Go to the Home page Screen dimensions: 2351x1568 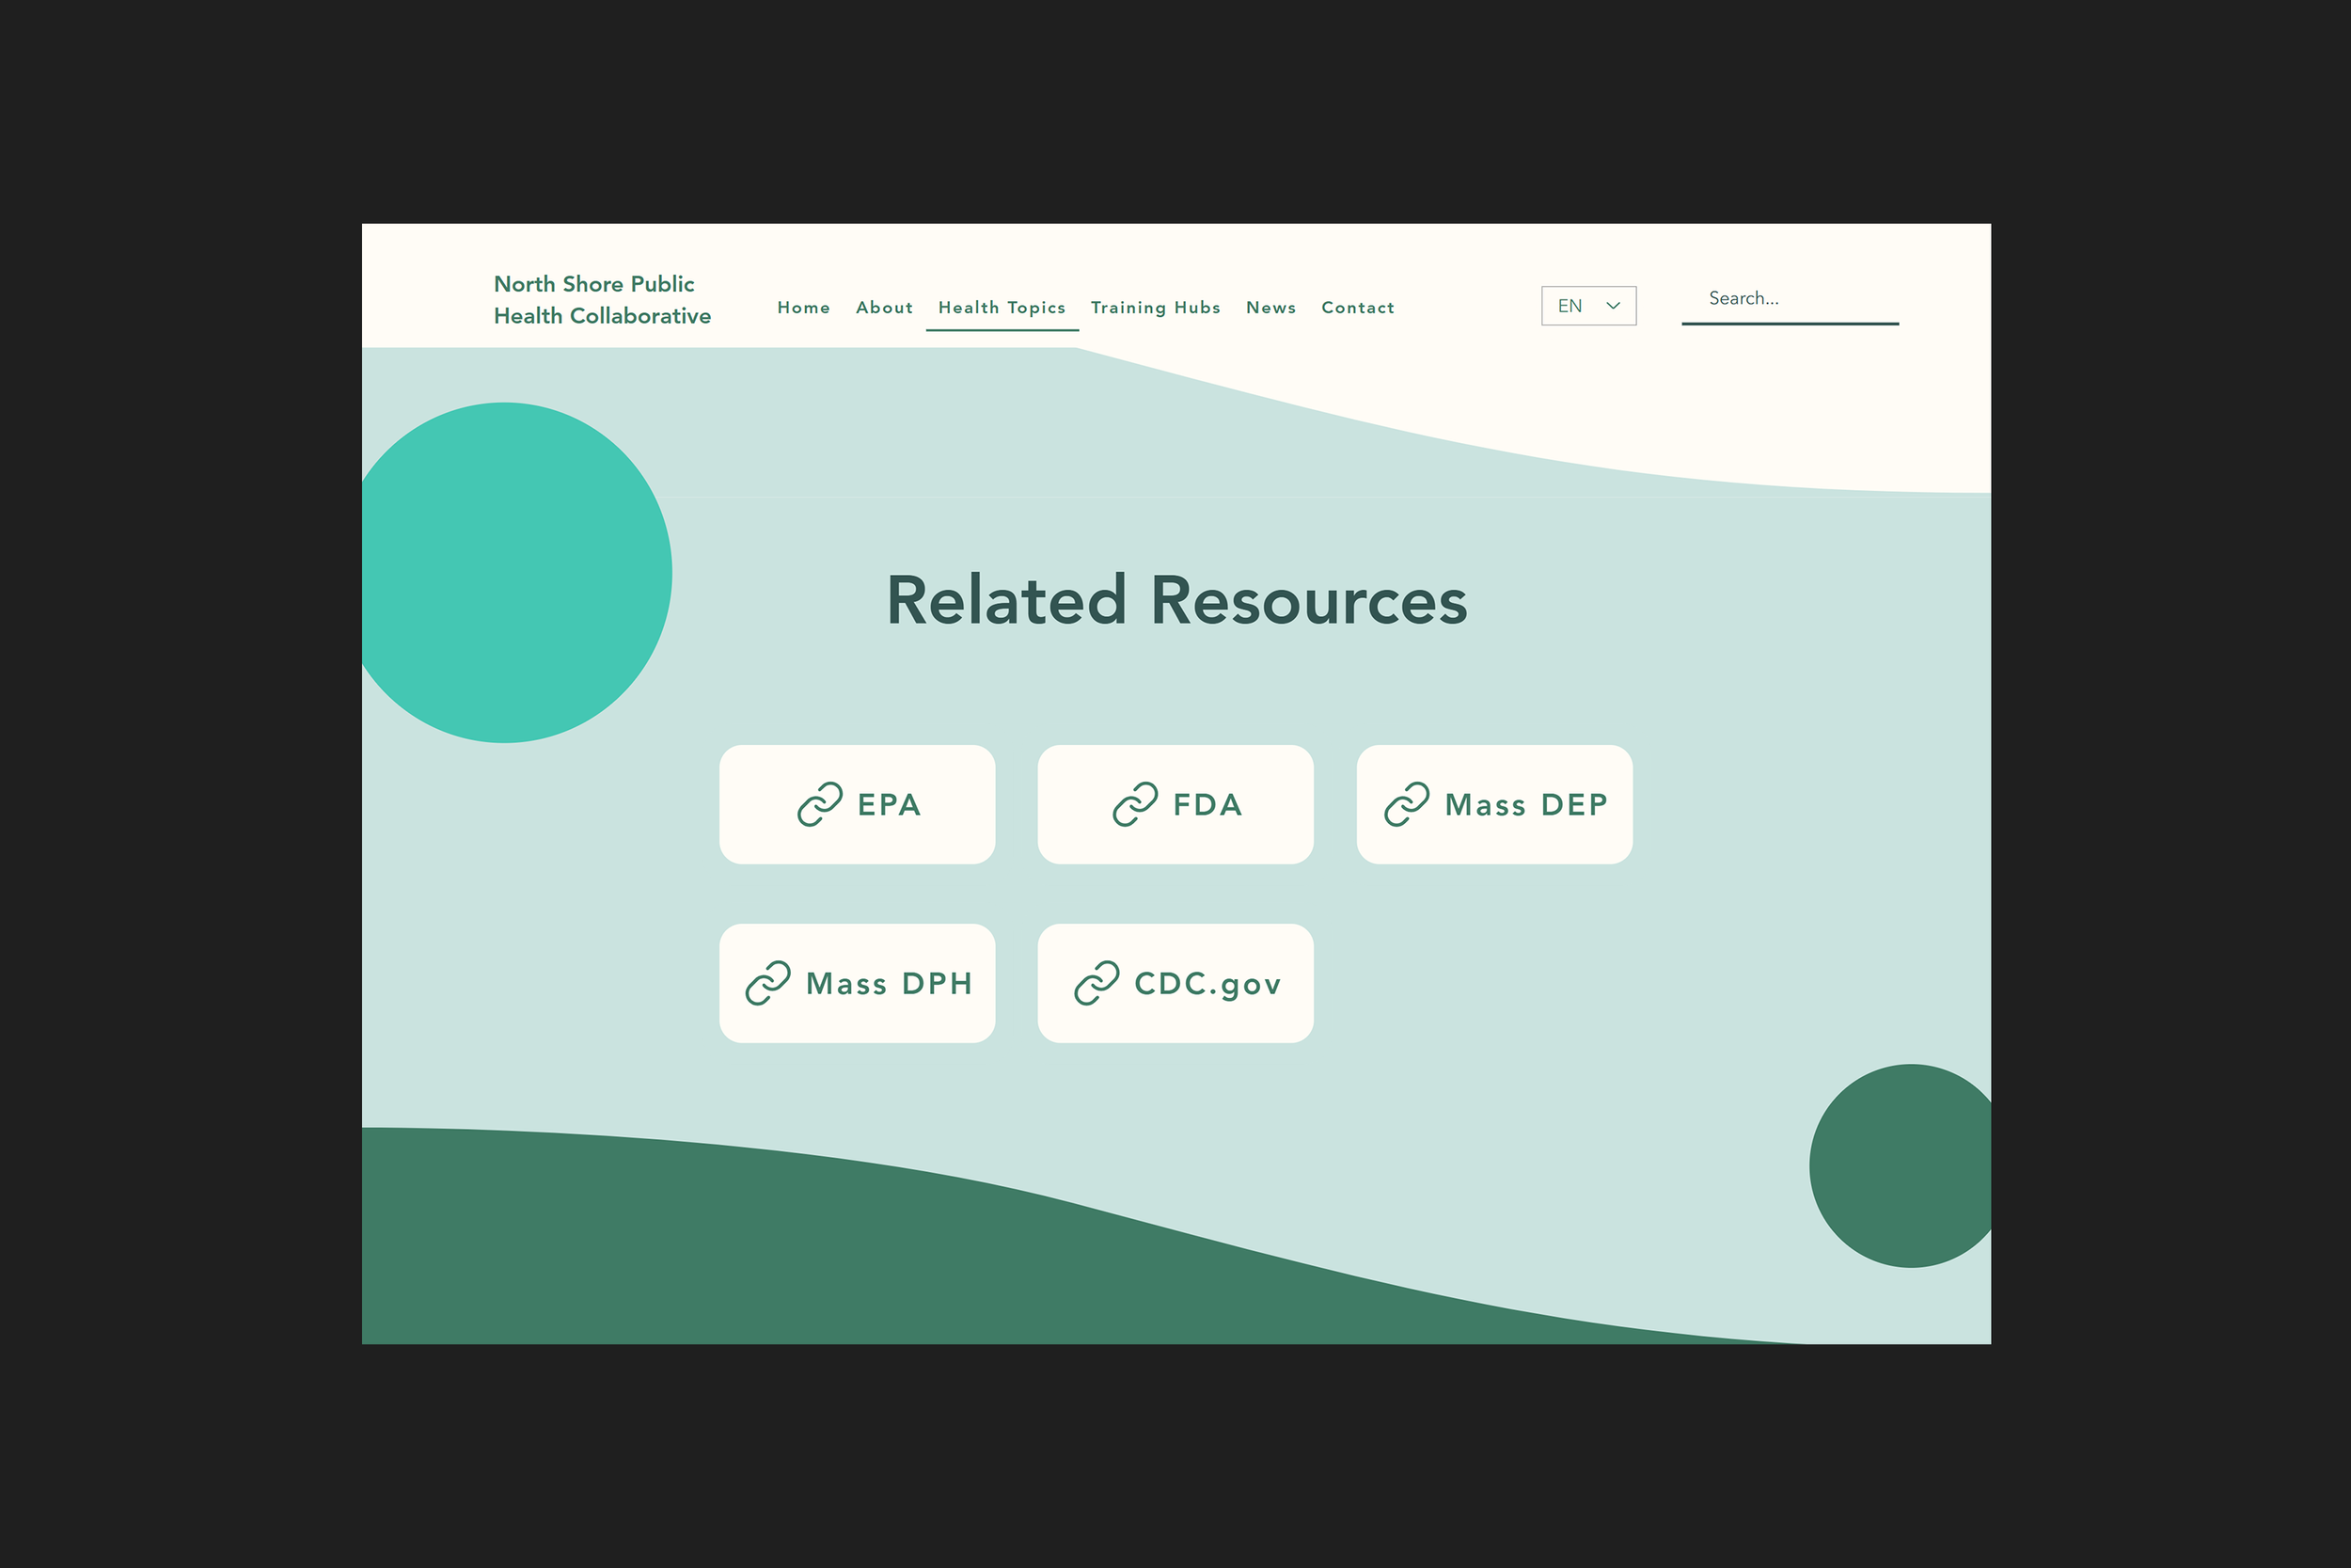[804, 308]
